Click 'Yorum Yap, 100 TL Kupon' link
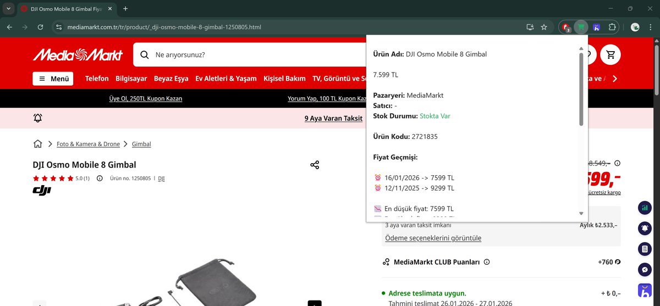This screenshot has width=660, height=306. (x=327, y=99)
